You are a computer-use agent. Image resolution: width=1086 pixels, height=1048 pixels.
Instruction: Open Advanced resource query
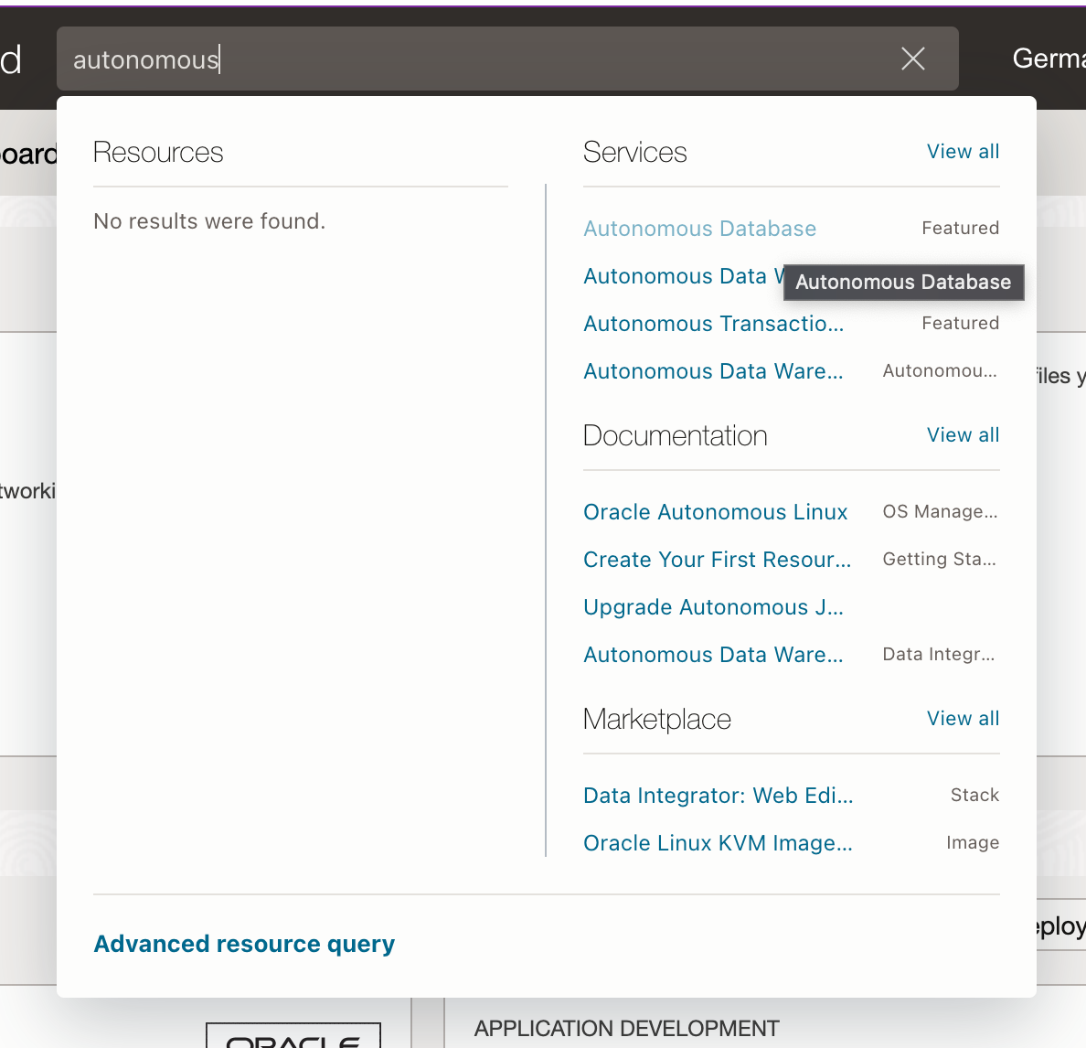pyautogui.click(x=244, y=944)
